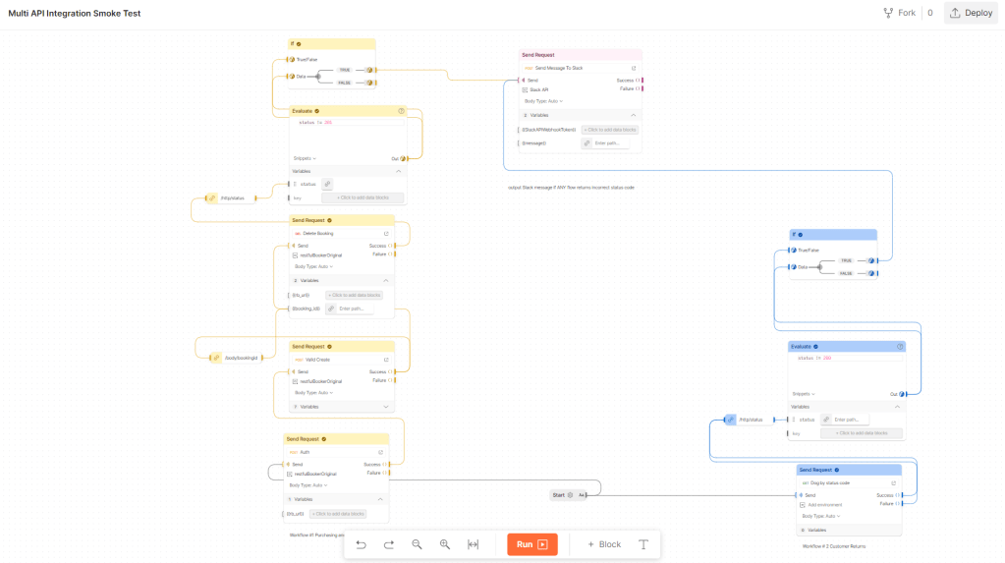Viewport: 1005px width, 563px height.
Task: Click the Redo arrow in bottom toolbar
Action: click(x=389, y=544)
